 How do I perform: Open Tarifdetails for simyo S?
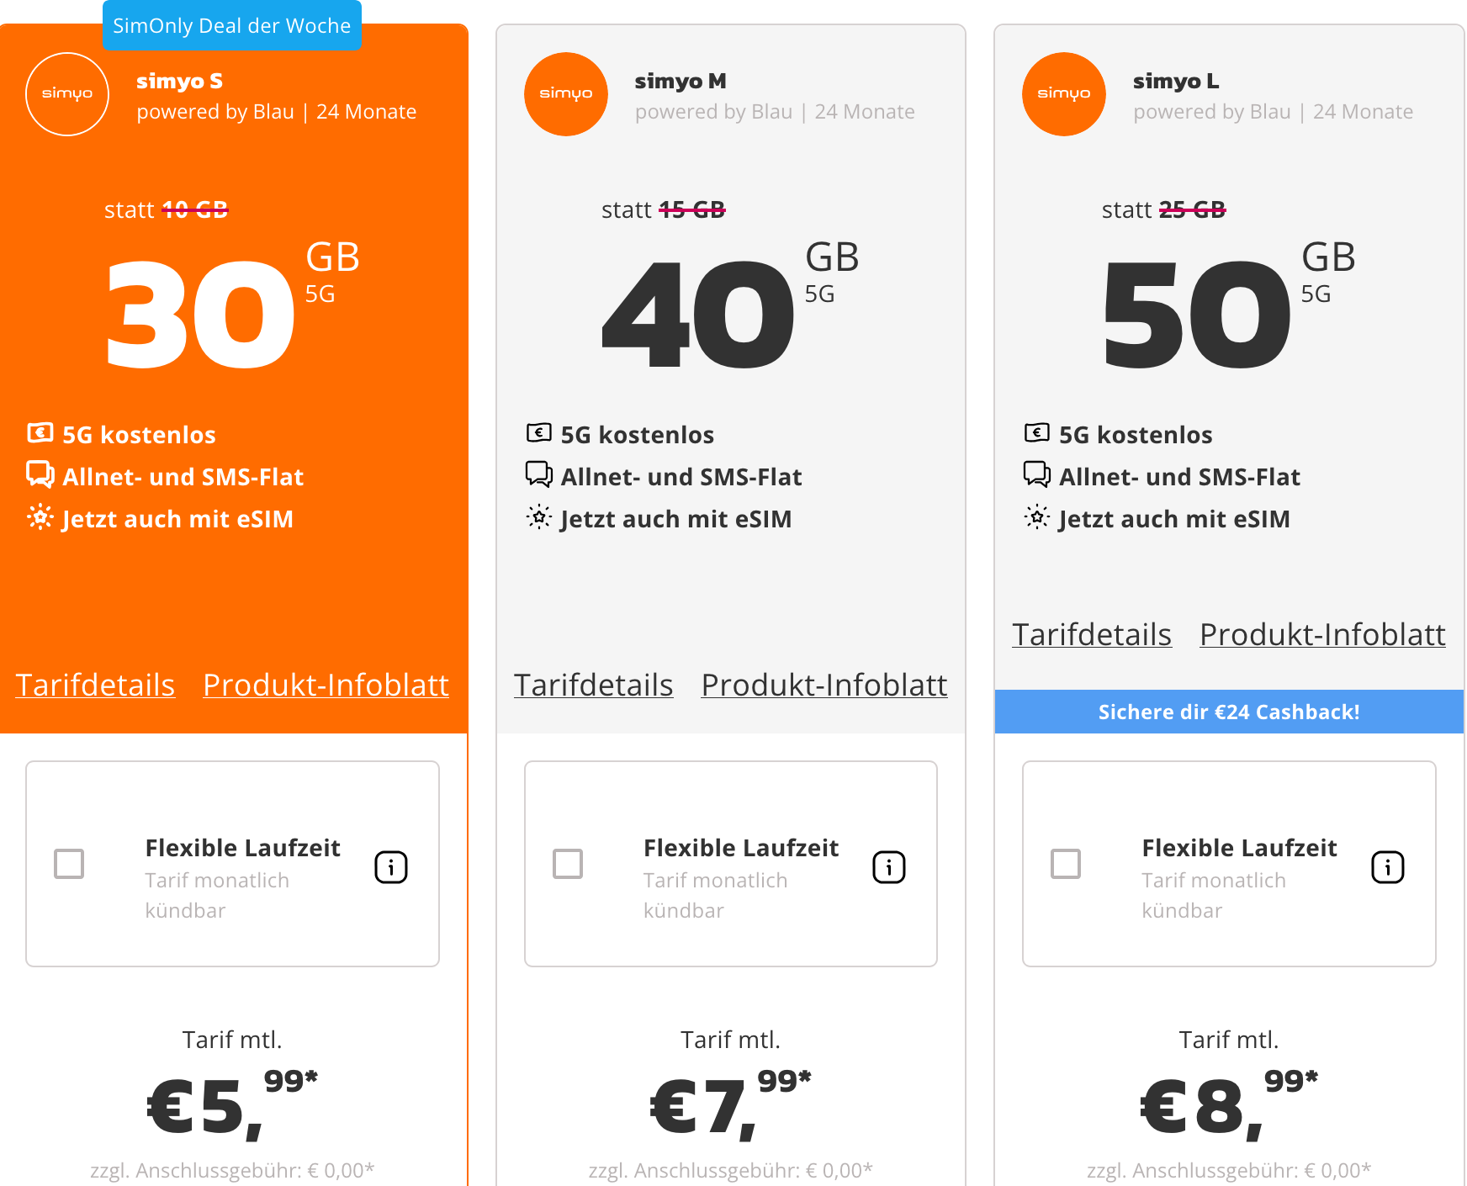coord(95,686)
